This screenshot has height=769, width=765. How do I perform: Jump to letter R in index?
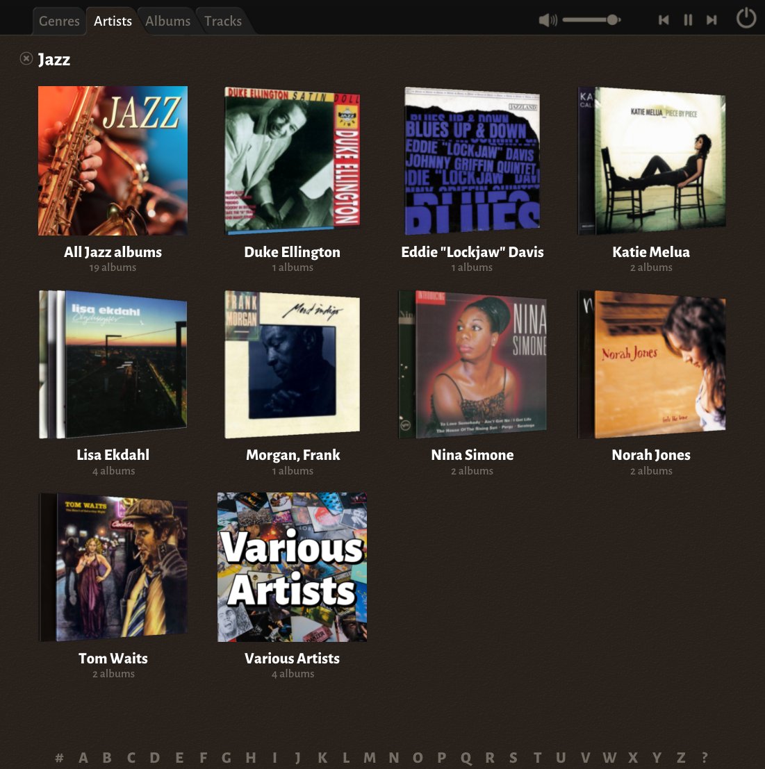[489, 758]
